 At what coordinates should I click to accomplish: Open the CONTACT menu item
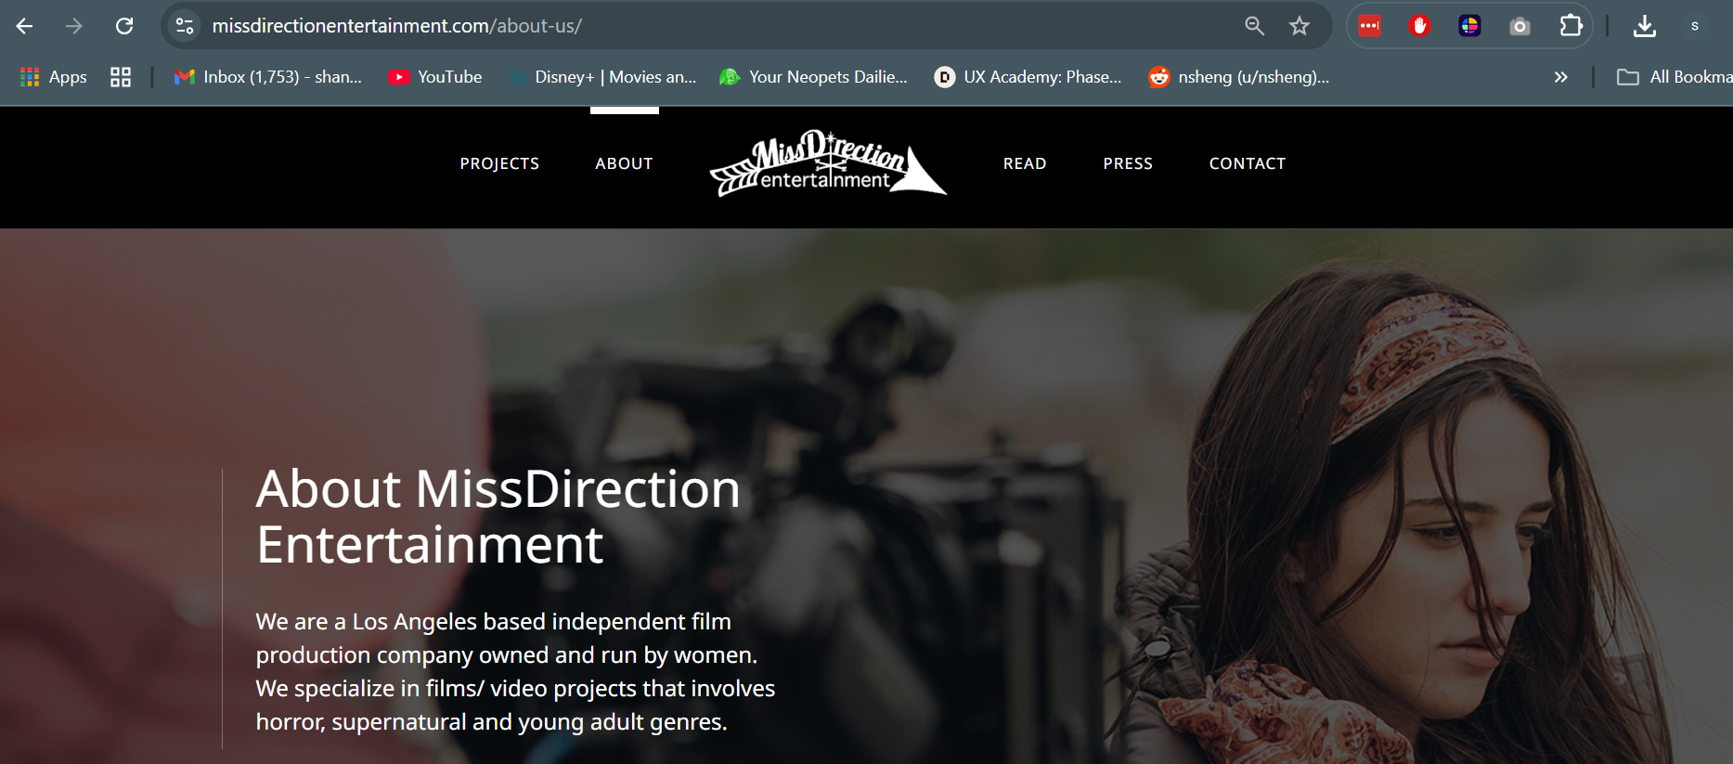(x=1248, y=163)
